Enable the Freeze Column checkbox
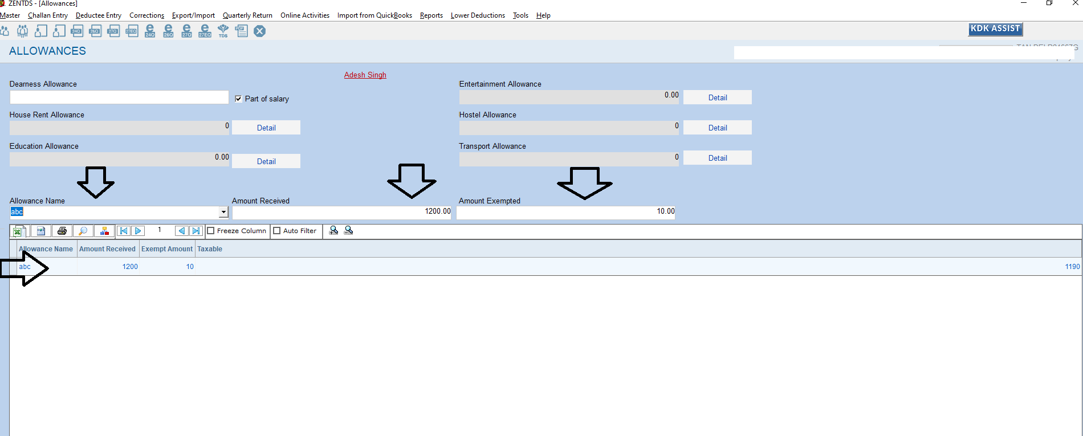The height and width of the screenshot is (436, 1083). pyautogui.click(x=210, y=231)
